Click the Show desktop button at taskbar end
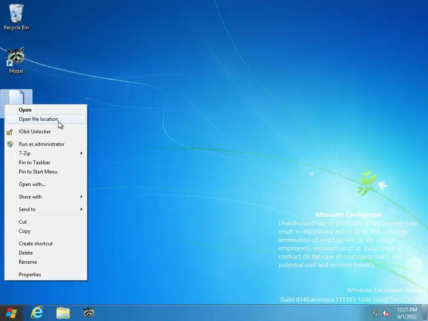Screen dimensions: 428x321 click(425, 313)
